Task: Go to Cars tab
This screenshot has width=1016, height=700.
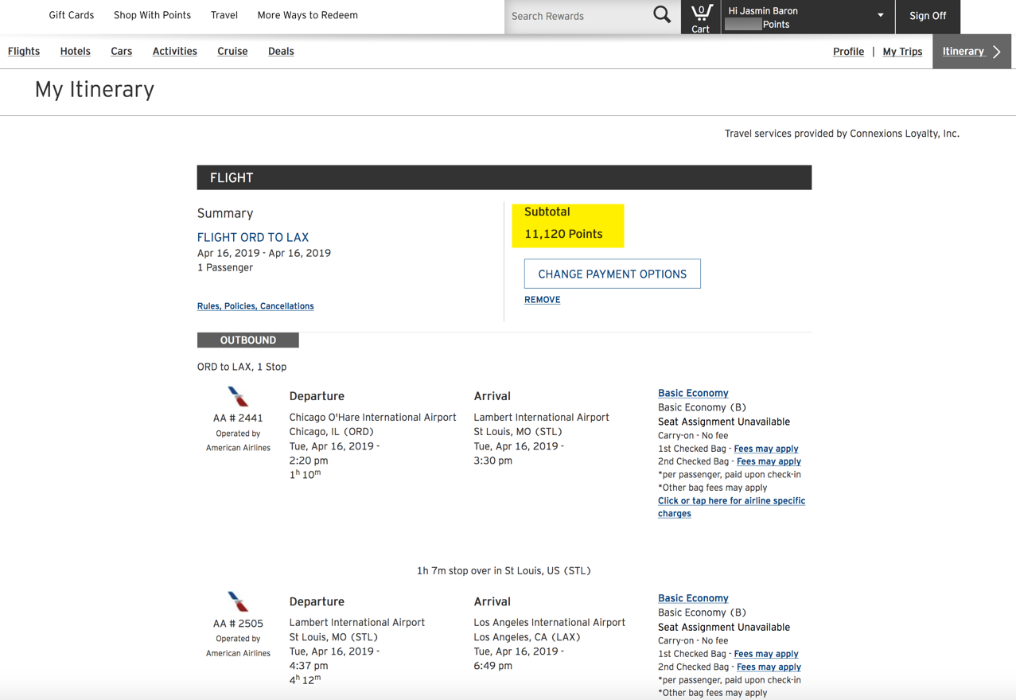Action: coord(122,51)
